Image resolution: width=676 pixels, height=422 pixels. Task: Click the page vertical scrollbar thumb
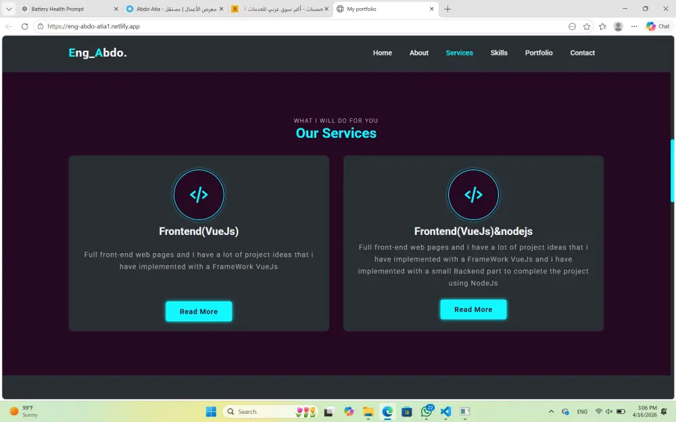tap(673, 171)
